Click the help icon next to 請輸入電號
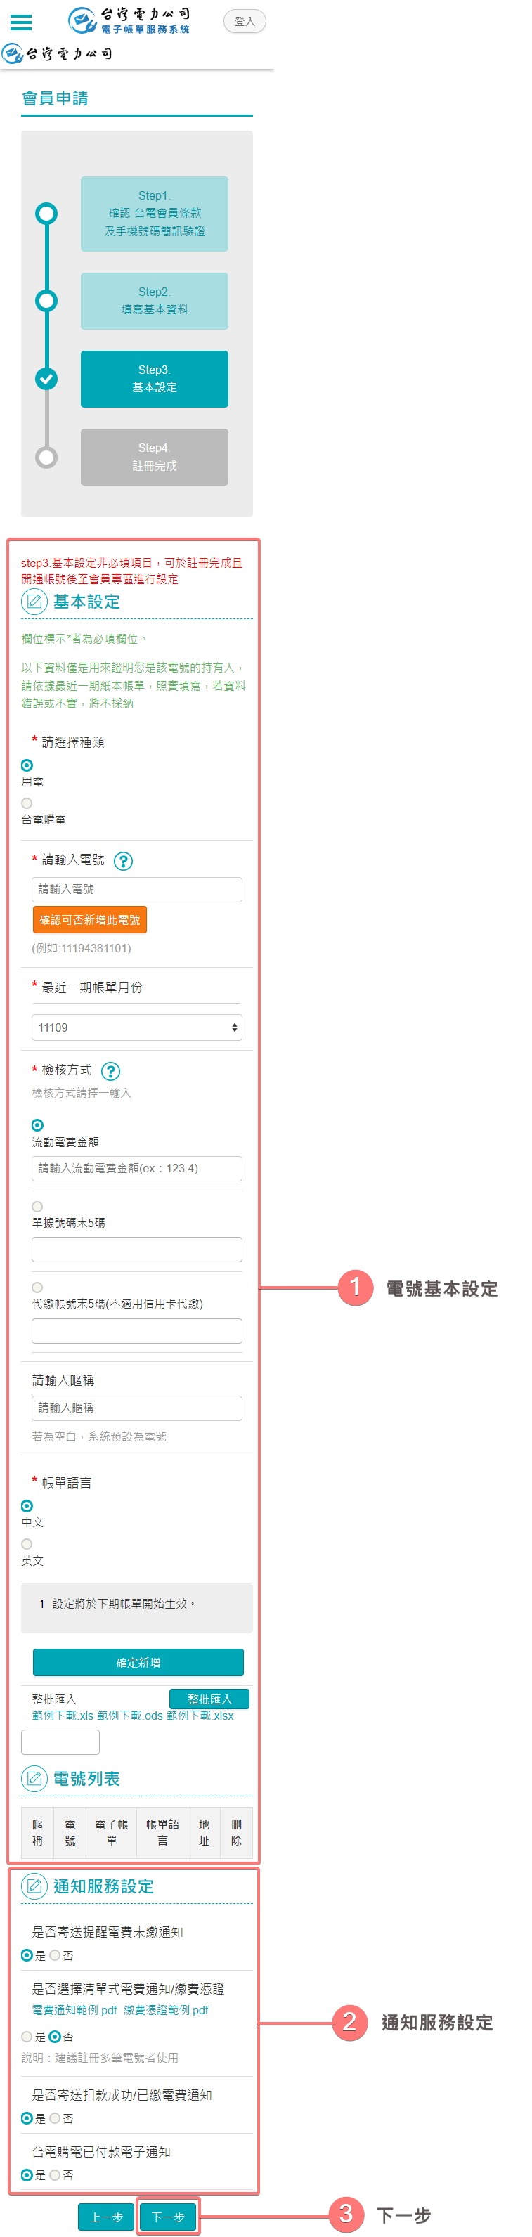This screenshot has height=2237, width=532. [123, 862]
